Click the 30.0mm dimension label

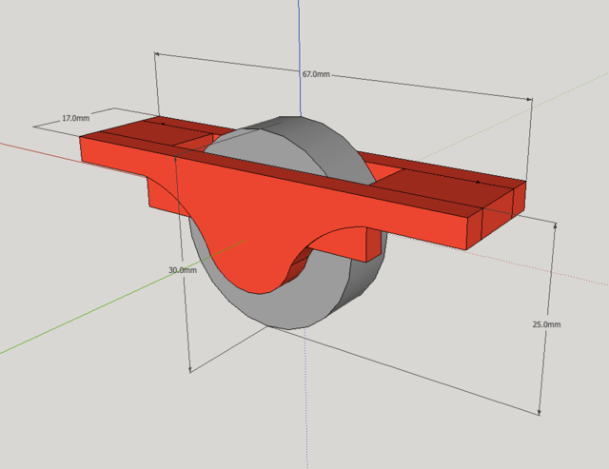tap(183, 270)
